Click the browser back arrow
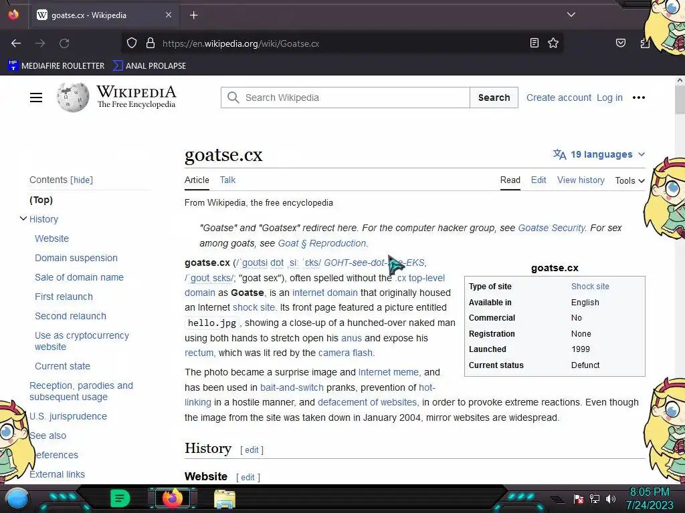The height and width of the screenshot is (513, 685). [x=16, y=43]
